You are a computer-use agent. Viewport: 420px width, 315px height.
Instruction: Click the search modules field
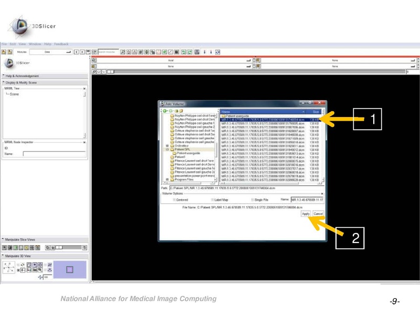click(x=108, y=51)
